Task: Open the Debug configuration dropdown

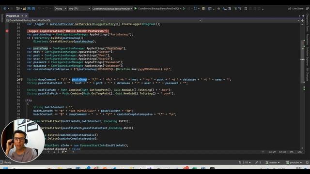Action: coord(60,9)
